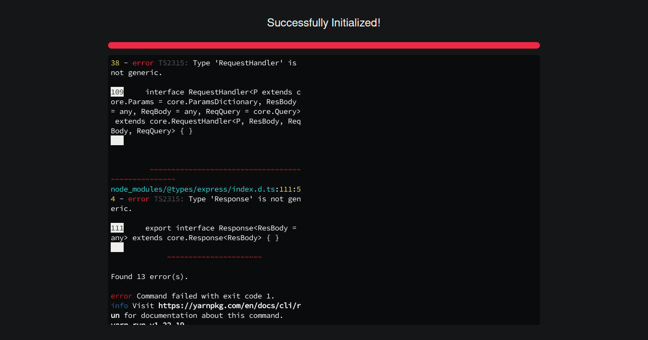This screenshot has height=340, width=648.
Task: Select line number 109 in the log
Action: point(117,92)
